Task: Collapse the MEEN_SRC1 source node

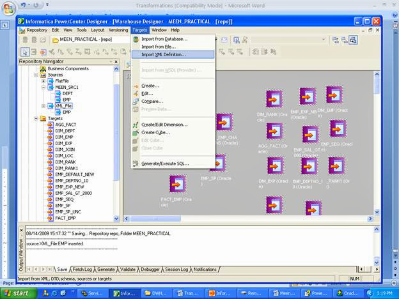Action: [x=43, y=87]
